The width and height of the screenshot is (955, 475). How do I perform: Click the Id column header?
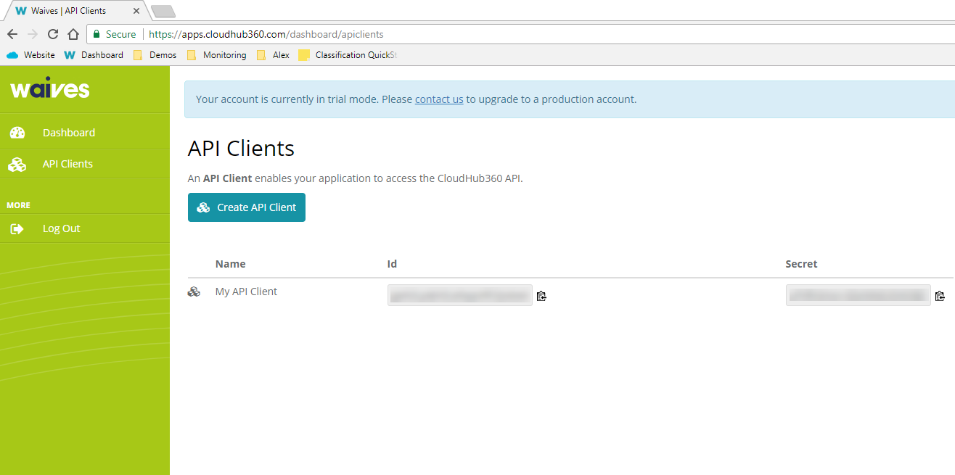pos(392,264)
